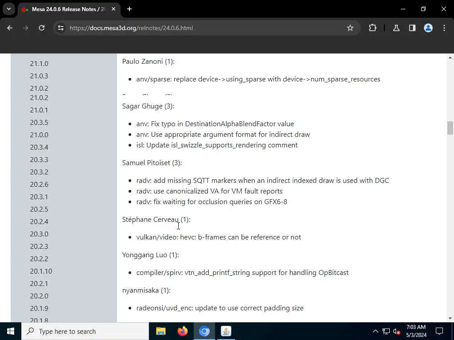The image size is (454, 340).
Task: Click 'radv: fix waiting for occlusion queries' line
Action: 211,202
